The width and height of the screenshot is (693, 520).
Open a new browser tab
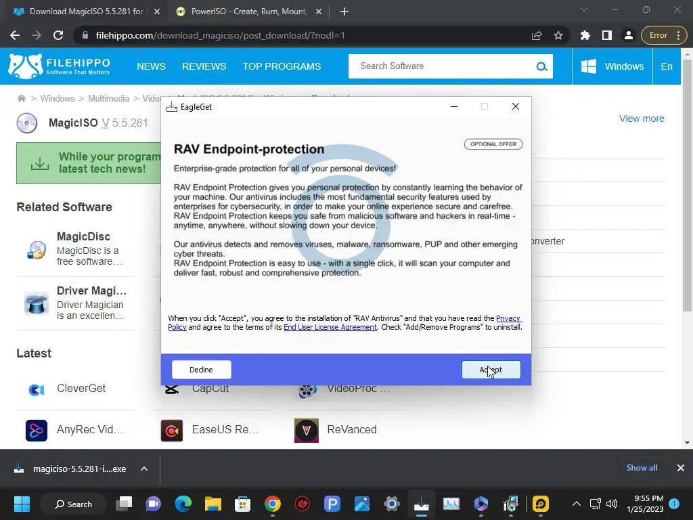[344, 12]
